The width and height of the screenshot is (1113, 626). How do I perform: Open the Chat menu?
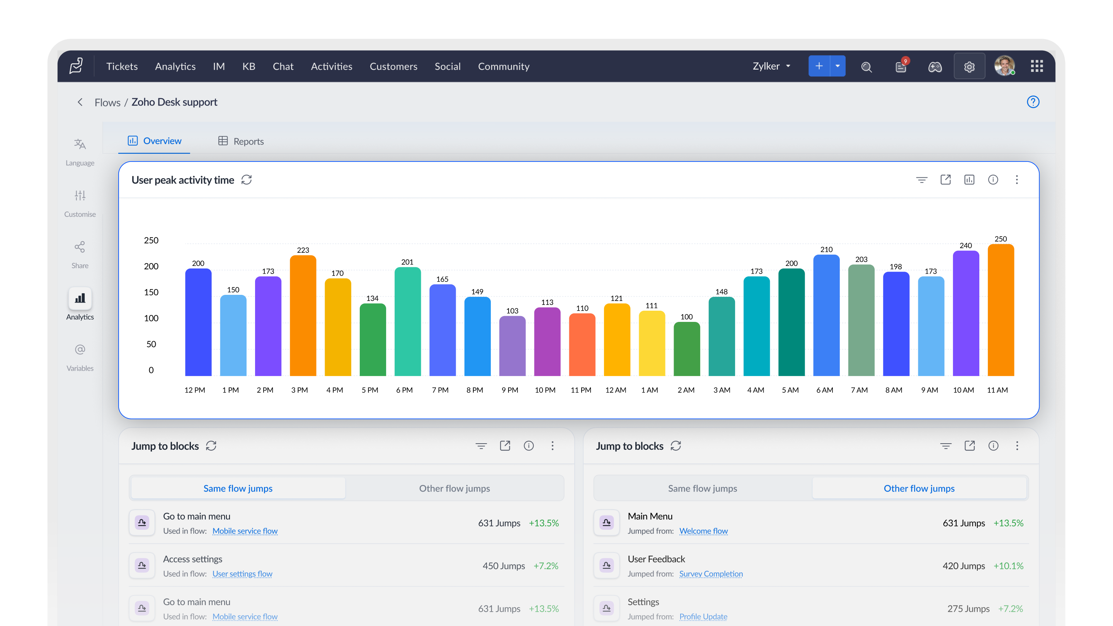pos(283,66)
